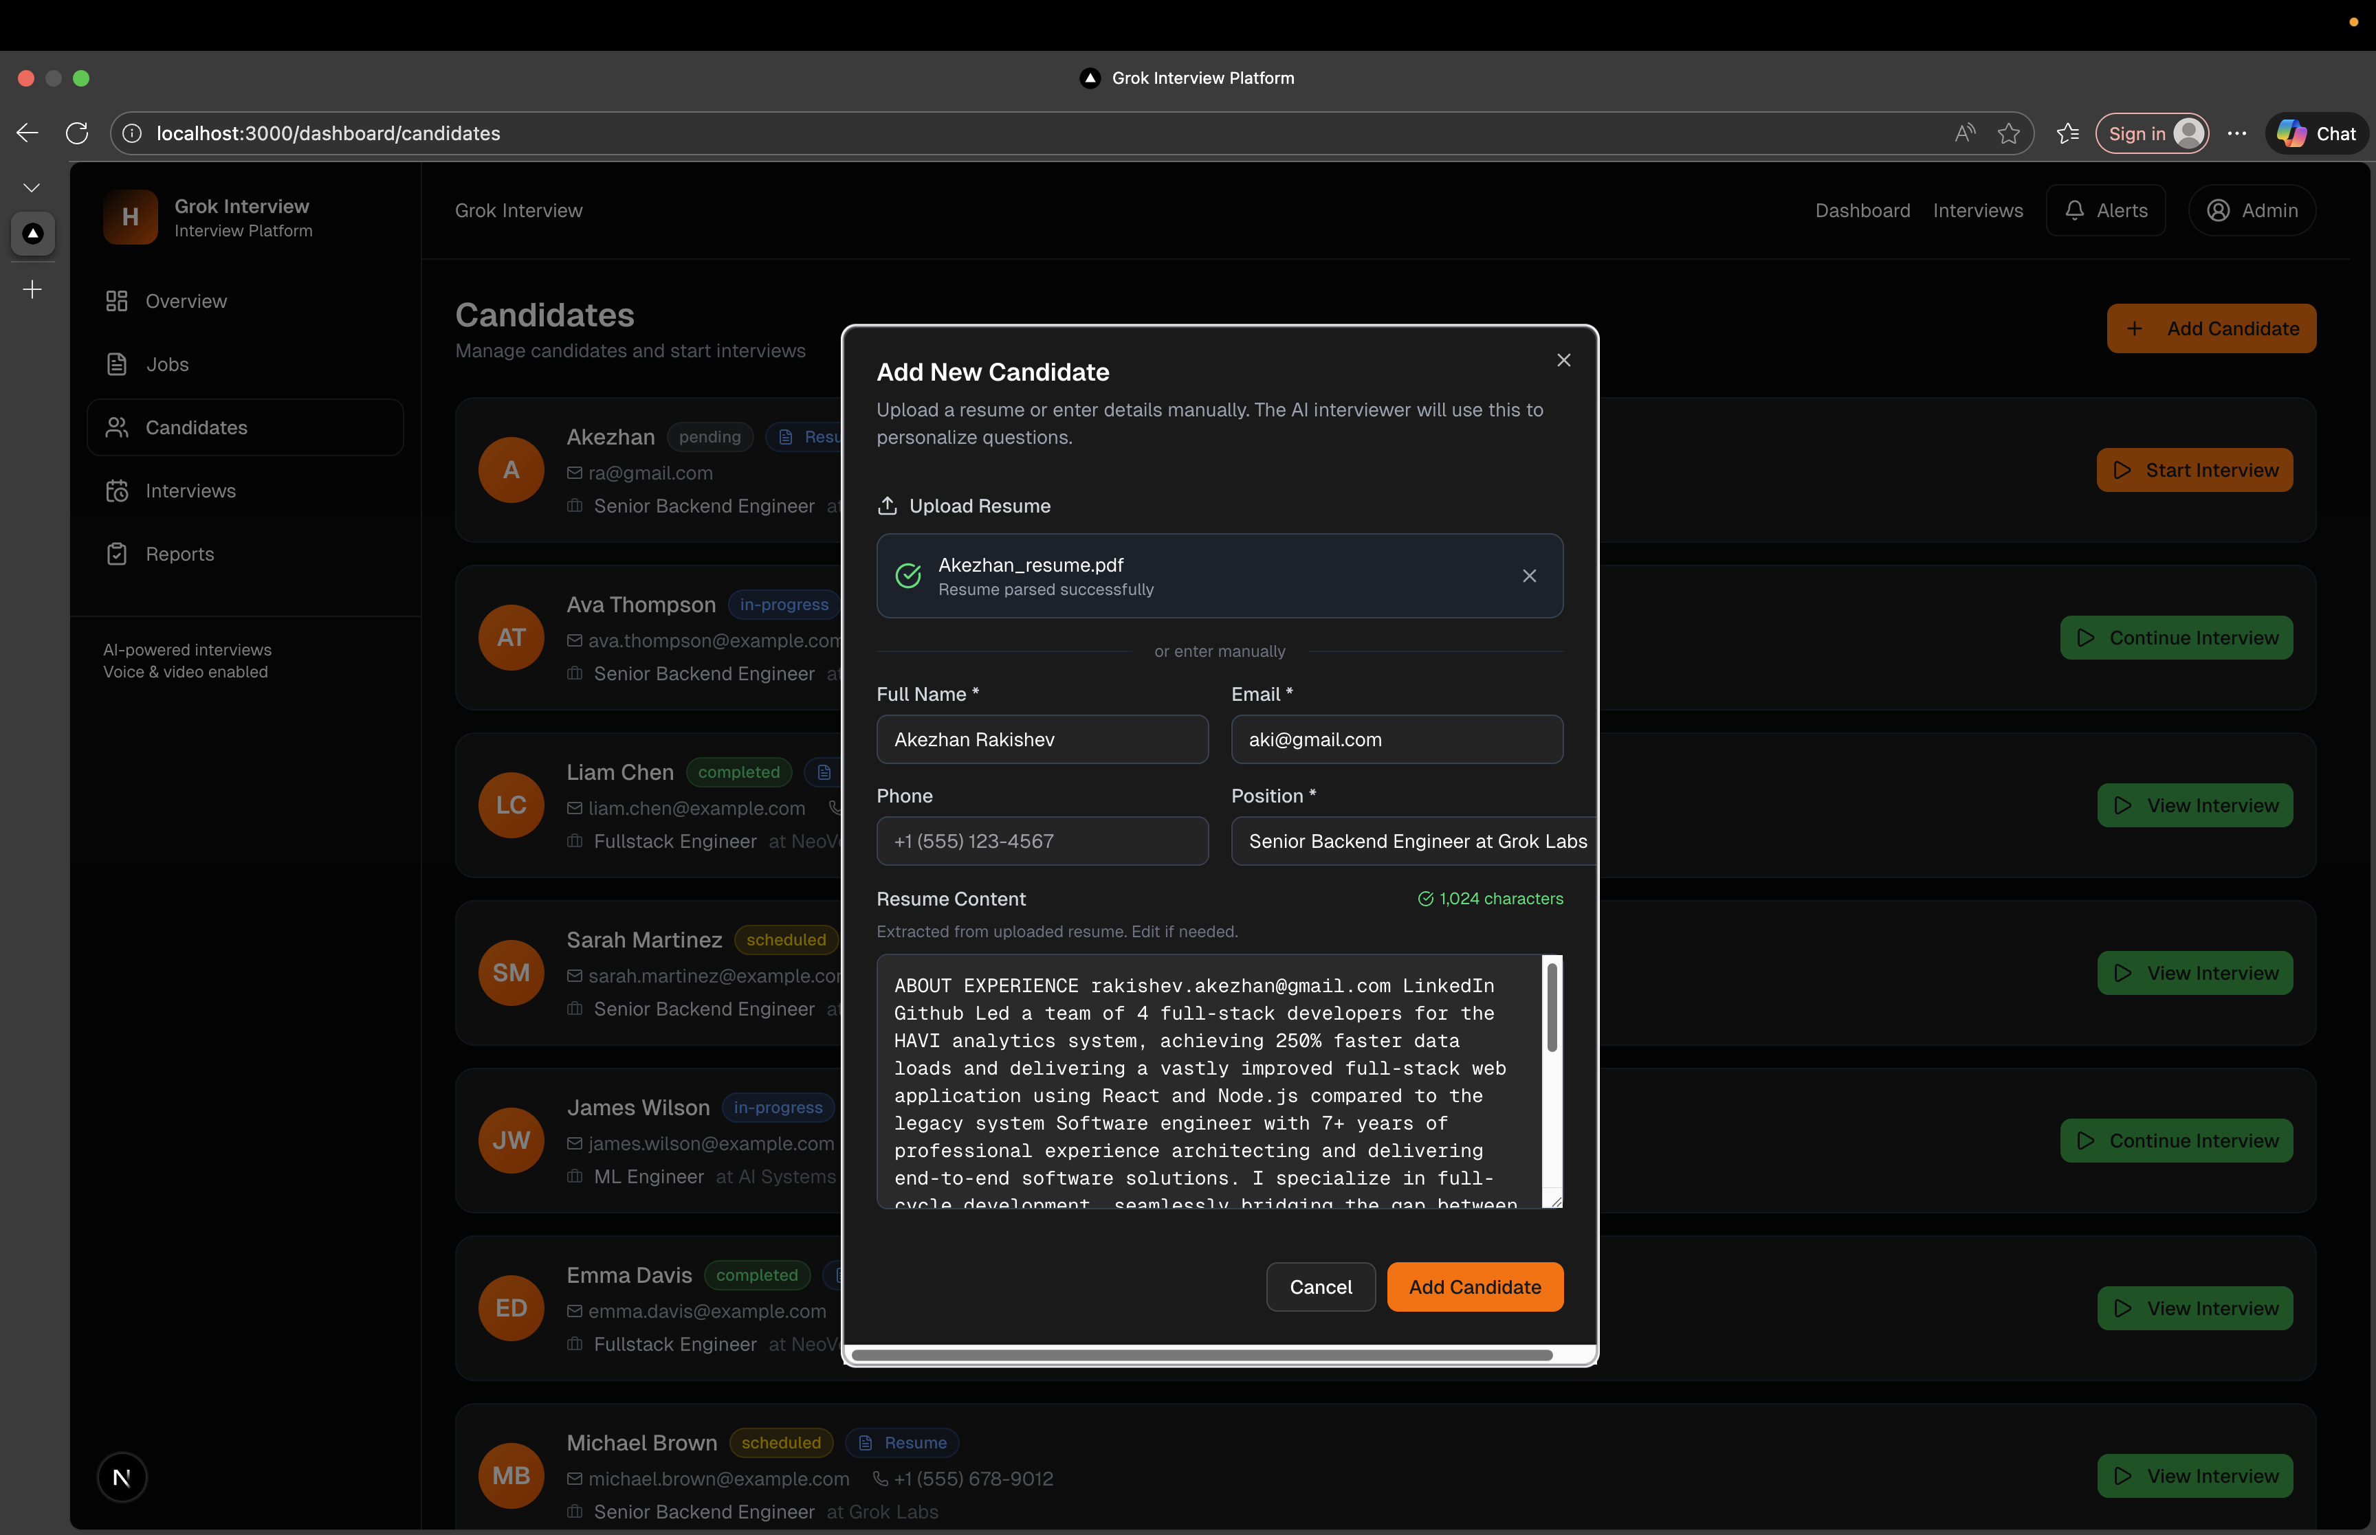Go to Jobs in the sidebar
2376x1535 pixels.
[166, 365]
